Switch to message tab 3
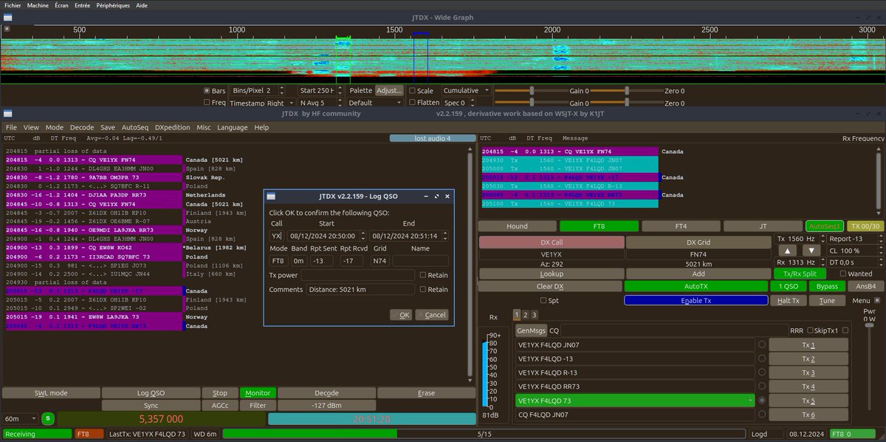 (535, 314)
